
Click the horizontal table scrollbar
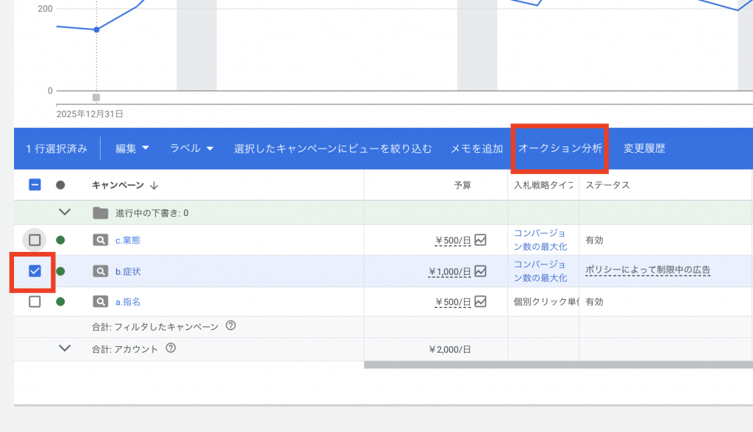[x=557, y=364]
